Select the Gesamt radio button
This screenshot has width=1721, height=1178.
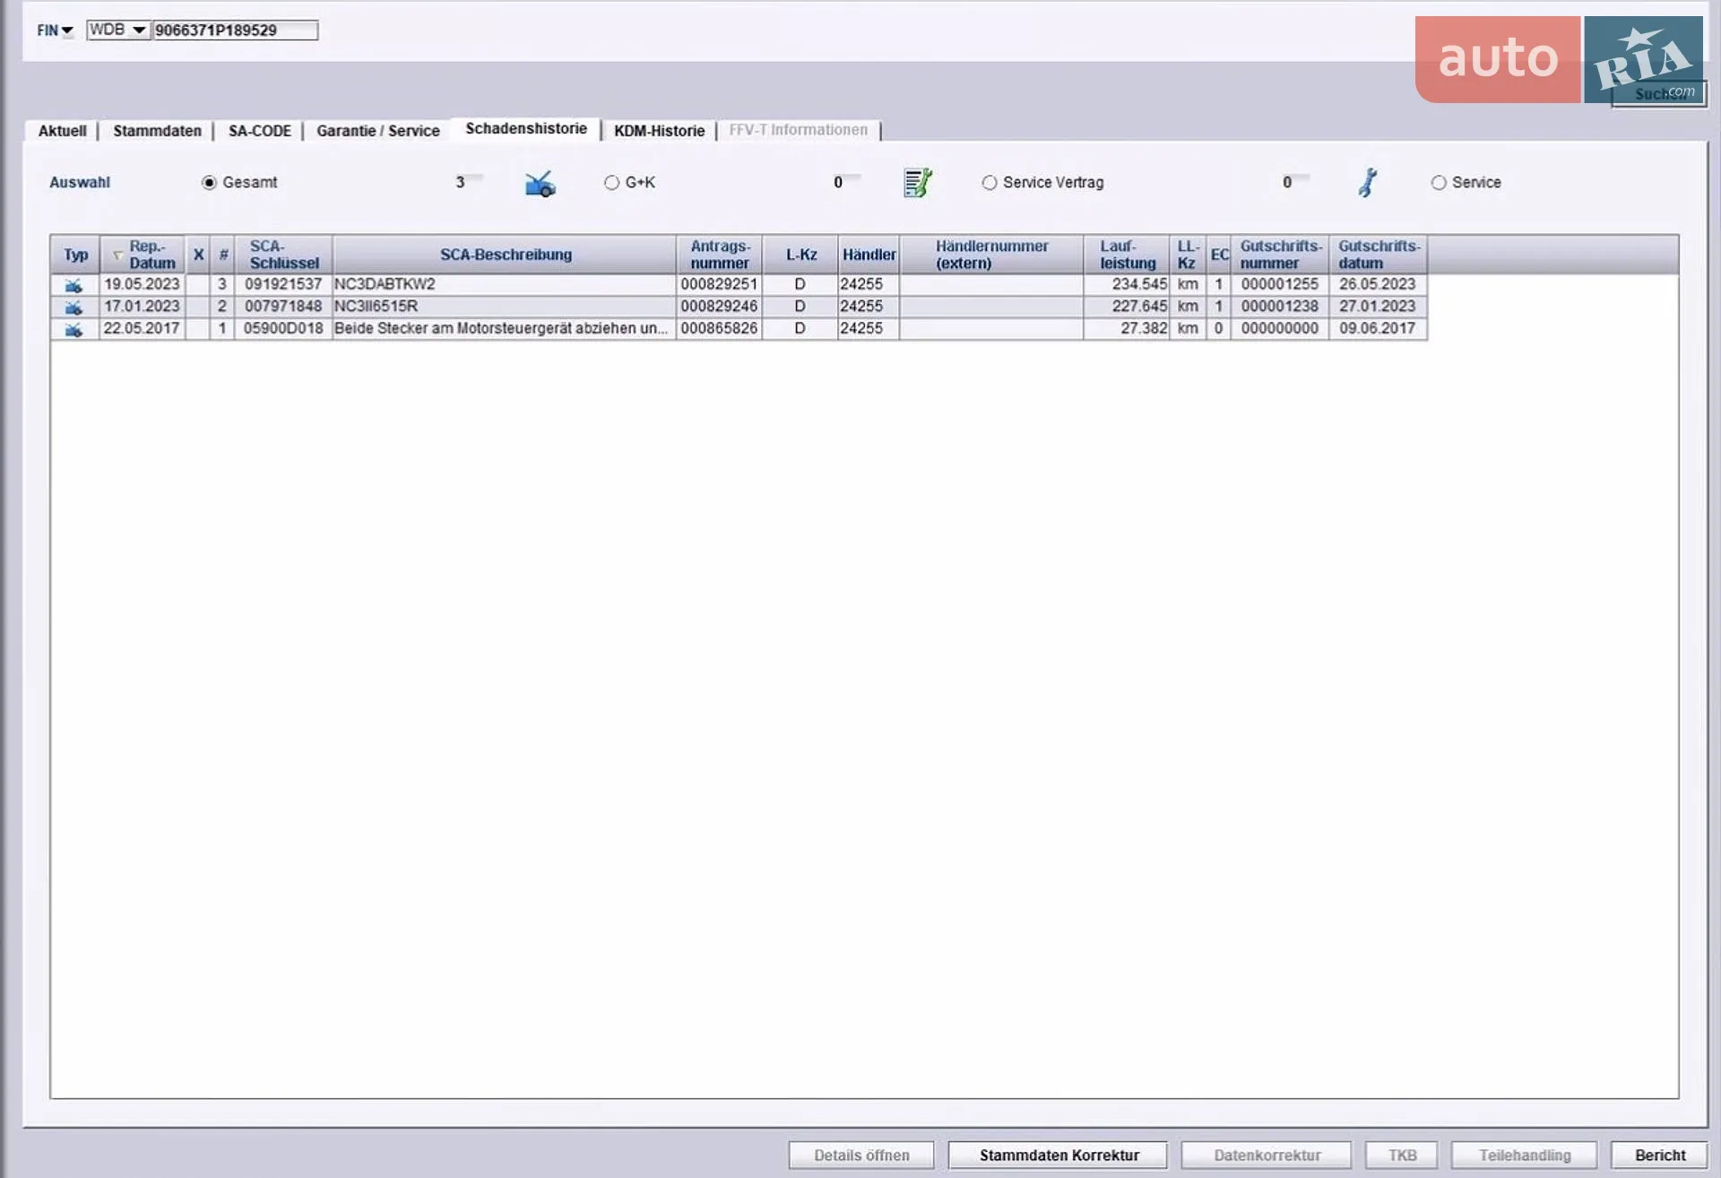click(x=209, y=183)
